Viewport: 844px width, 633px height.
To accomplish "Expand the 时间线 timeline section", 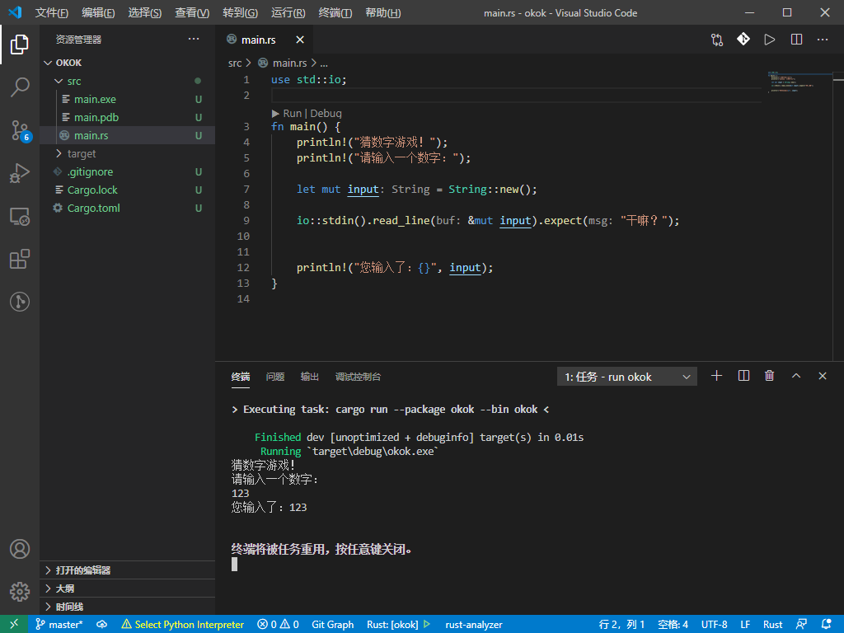I will tap(128, 607).
